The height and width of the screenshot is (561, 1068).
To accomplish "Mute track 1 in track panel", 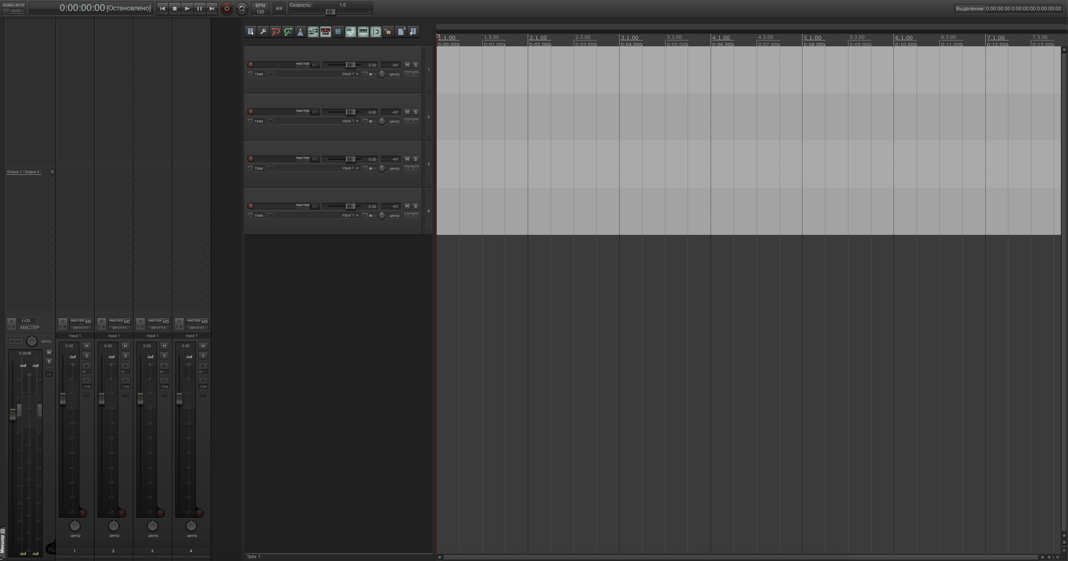I will [407, 65].
